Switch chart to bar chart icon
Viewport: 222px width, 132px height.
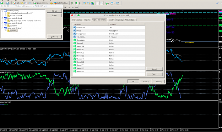point(72,3)
